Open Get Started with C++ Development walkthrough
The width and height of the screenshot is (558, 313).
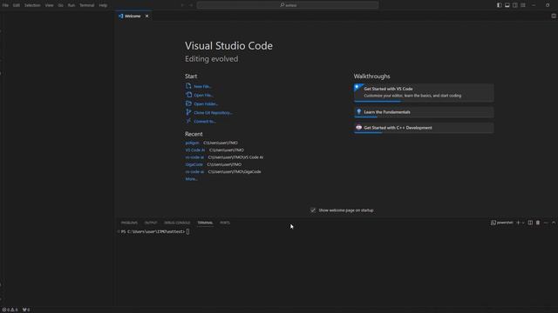424,128
